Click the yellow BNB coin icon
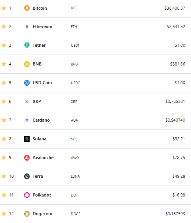 tap(27, 64)
